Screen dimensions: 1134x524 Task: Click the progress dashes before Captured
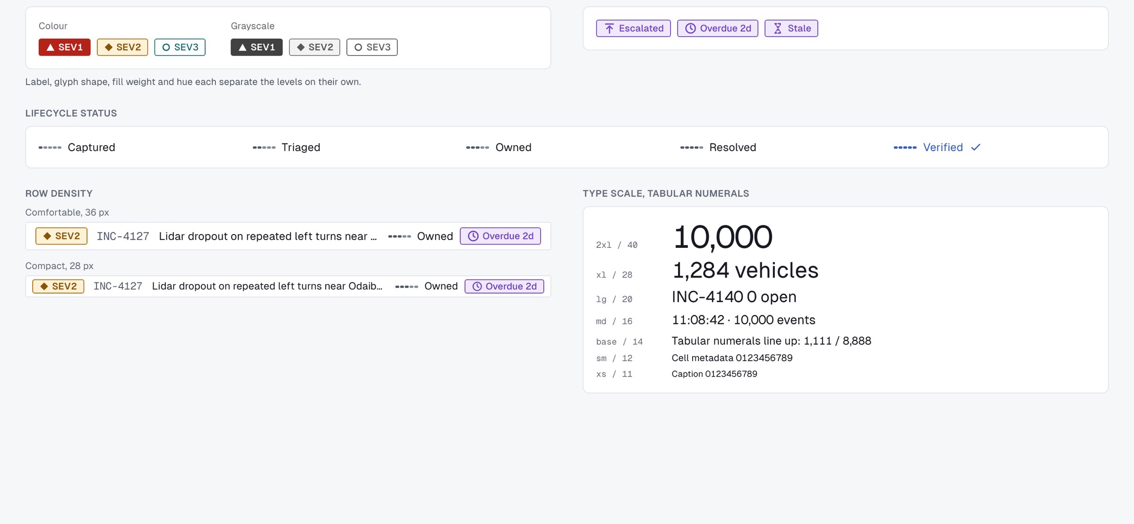[50, 147]
